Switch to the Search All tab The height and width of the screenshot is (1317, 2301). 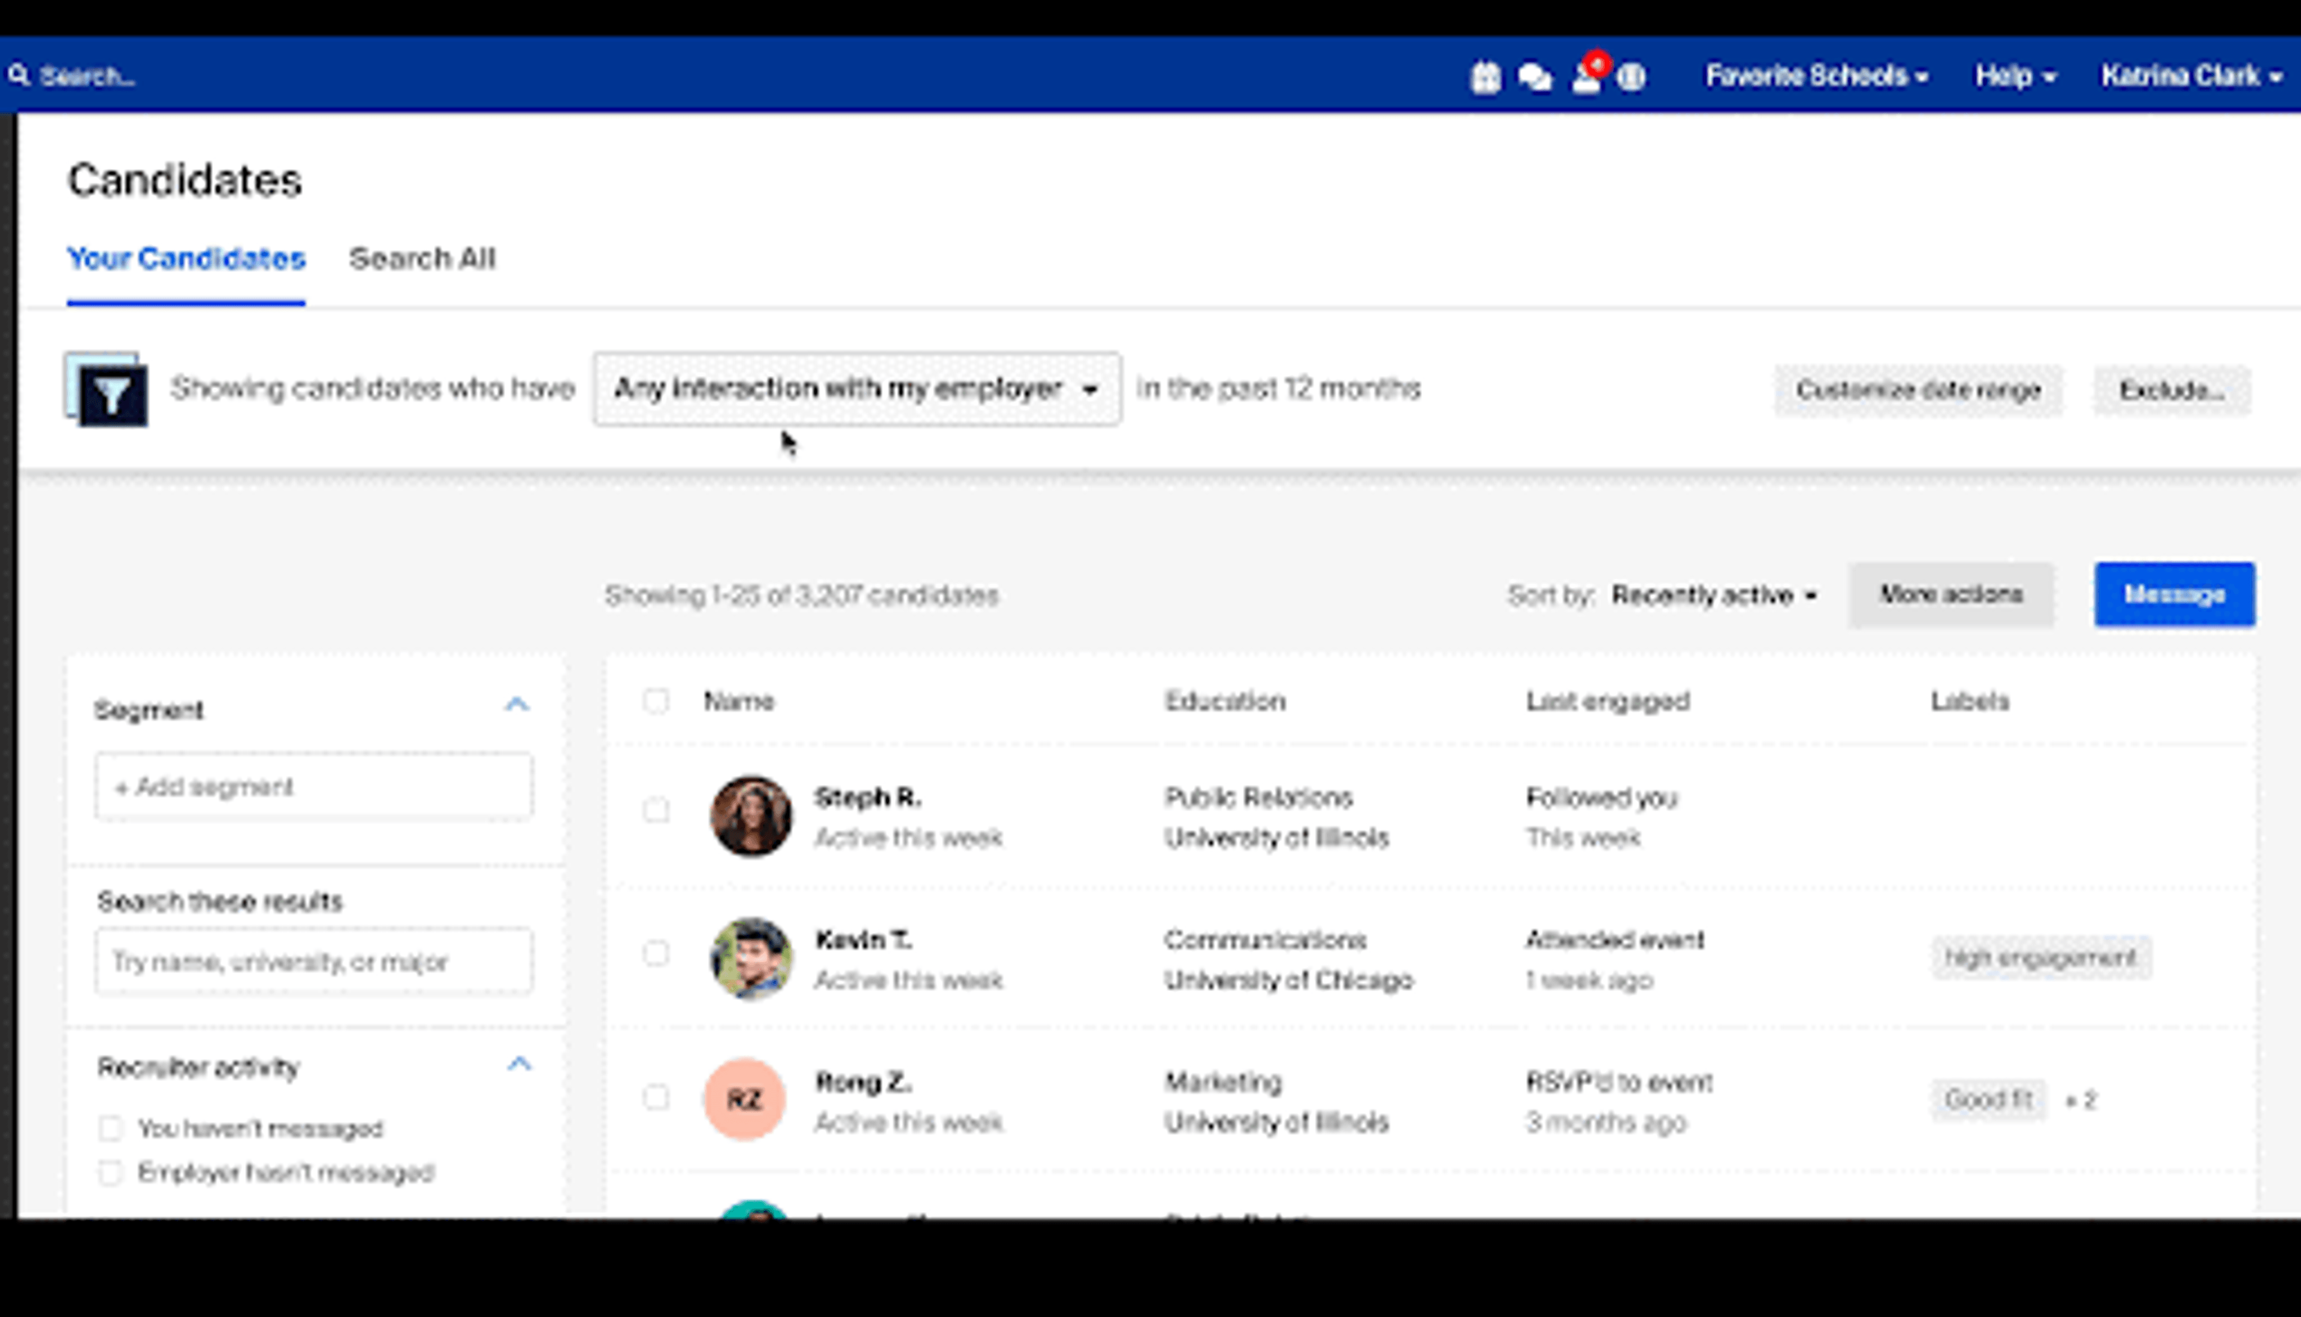click(x=422, y=259)
